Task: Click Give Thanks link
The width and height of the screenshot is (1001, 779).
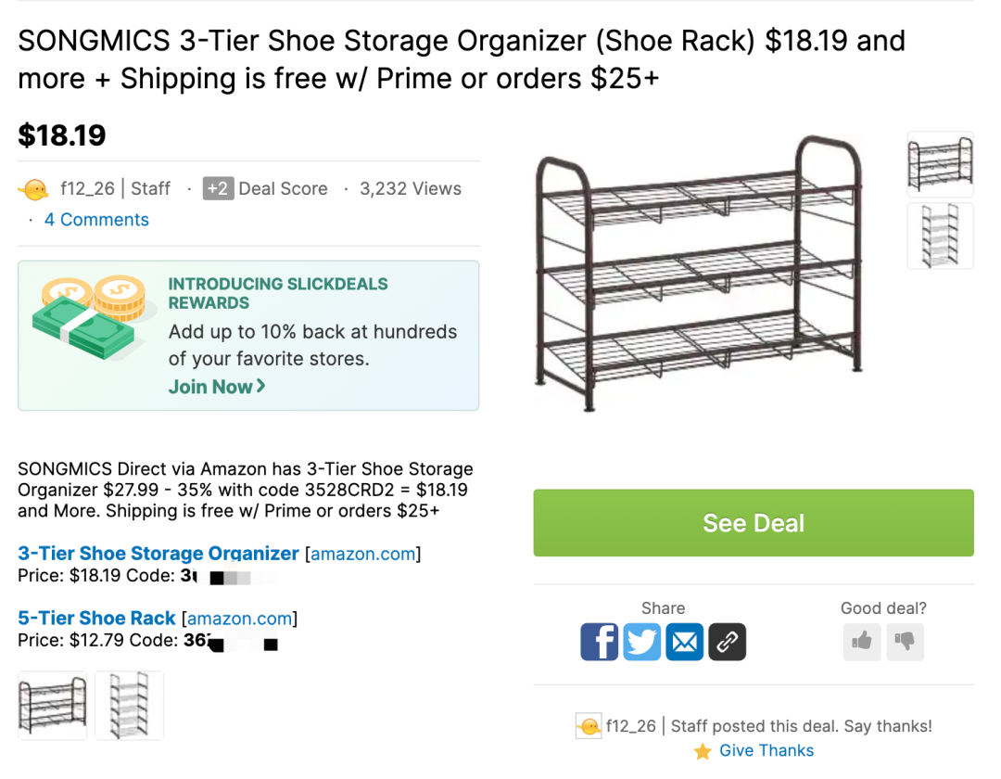Action: 767,750
